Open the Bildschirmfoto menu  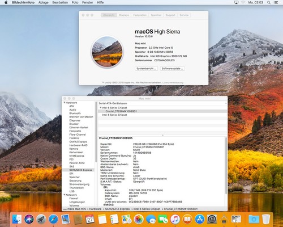pyautogui.click(x=23, y=2)
